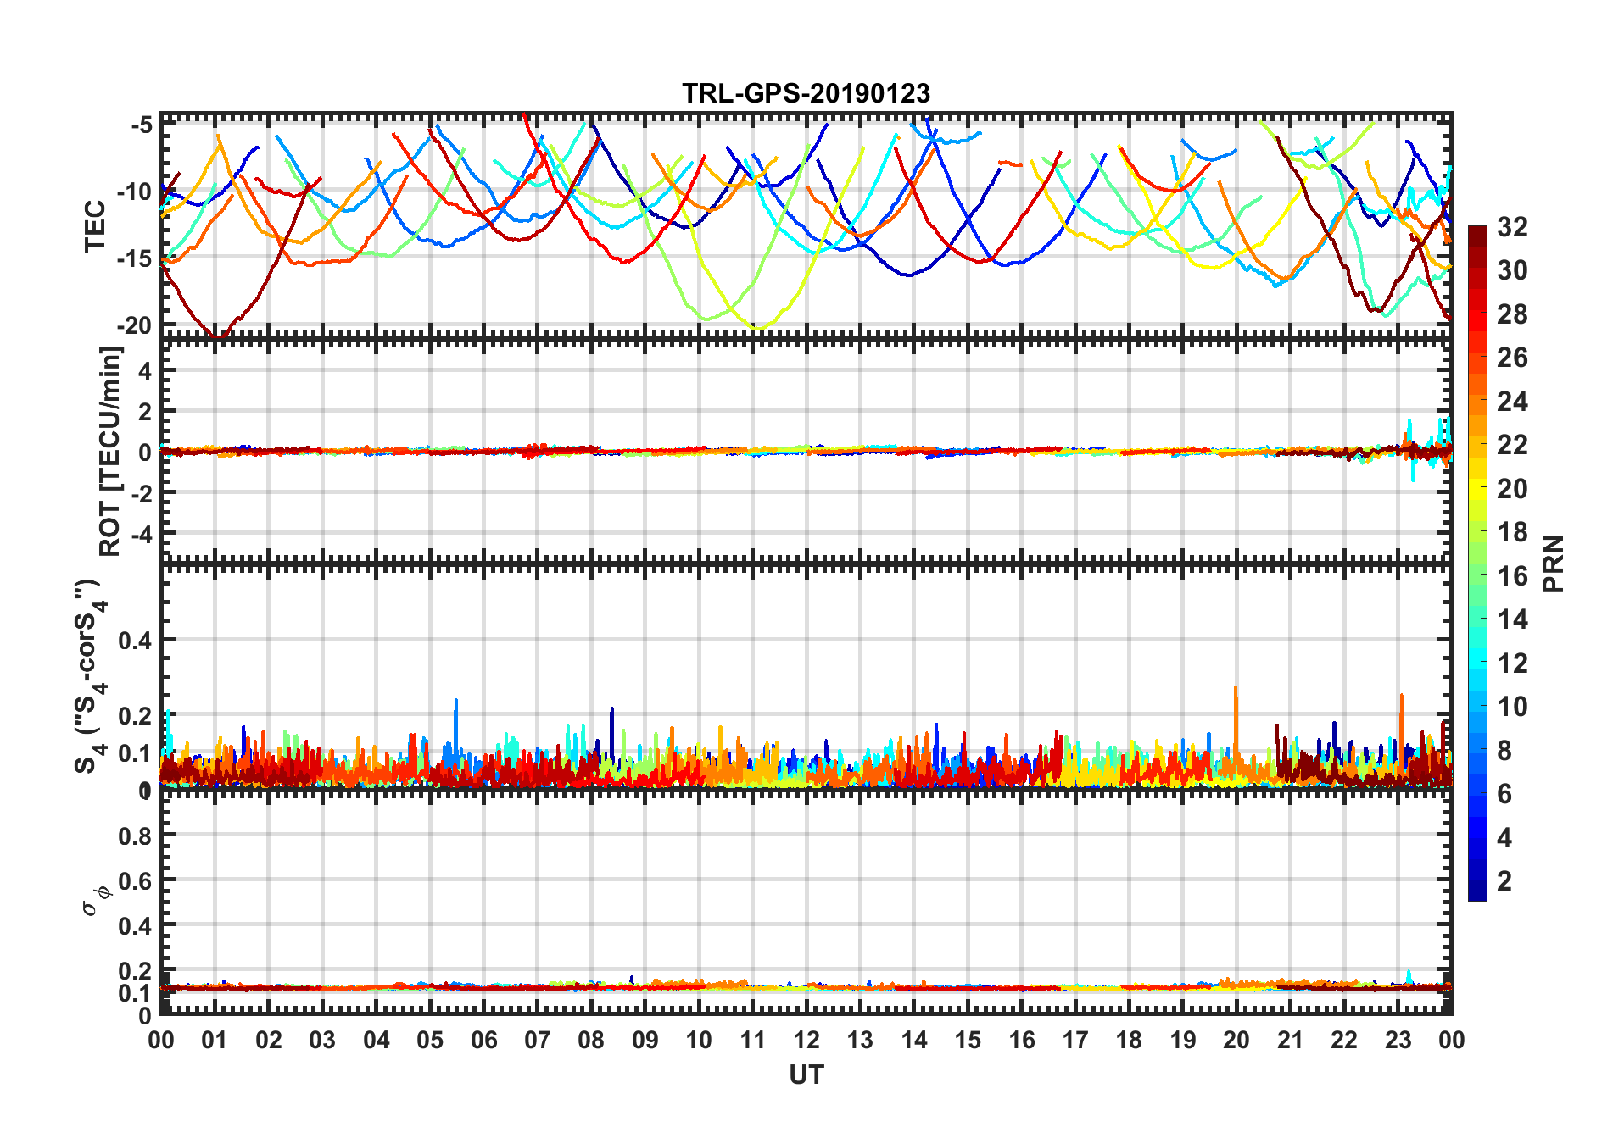The image size is (1613, 1127).
Task: Select ROT axis tick label 2
Action: (146, 411)
